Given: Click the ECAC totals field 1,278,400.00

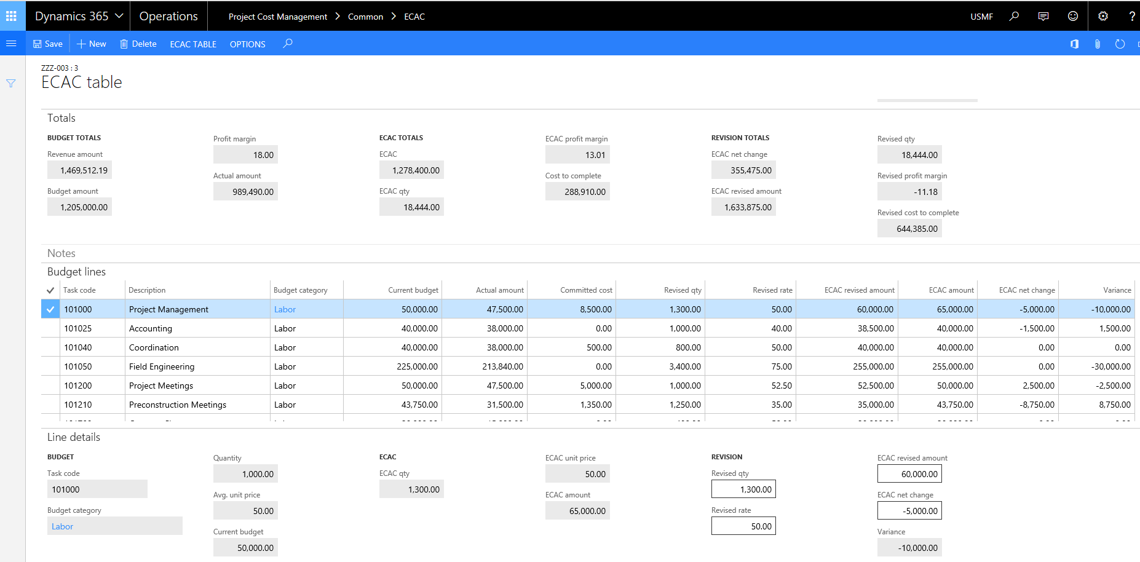Looking at the screenshot, I should coord(411,170).
